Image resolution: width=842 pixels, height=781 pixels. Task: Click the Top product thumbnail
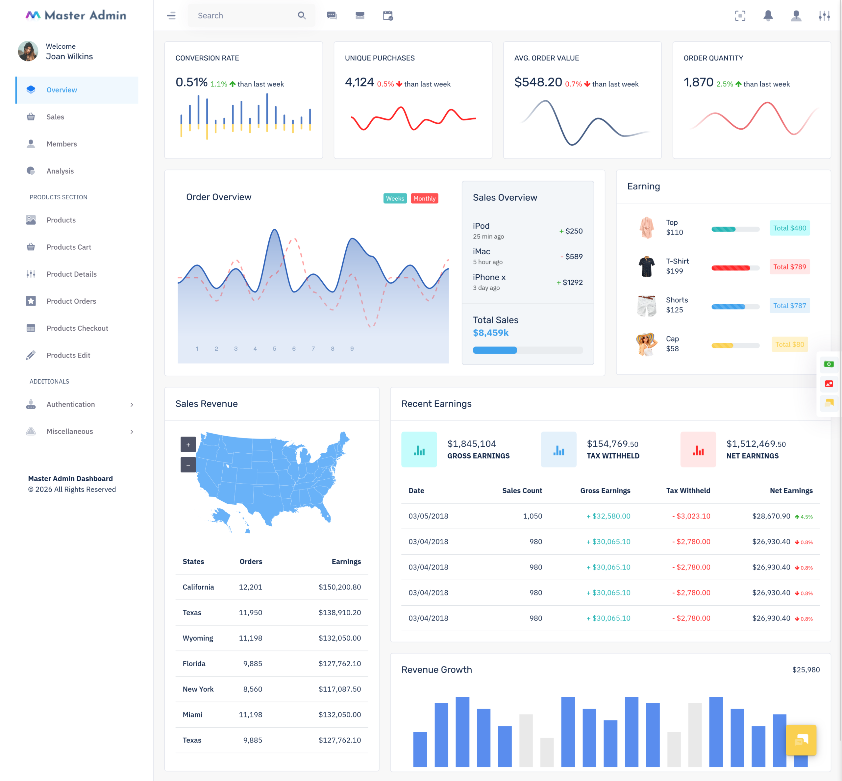(646, 228)
